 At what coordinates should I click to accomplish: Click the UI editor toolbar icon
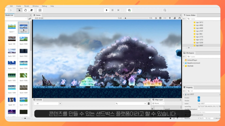(40, 10)
